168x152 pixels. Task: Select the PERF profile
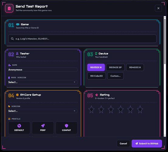(43, 128)
